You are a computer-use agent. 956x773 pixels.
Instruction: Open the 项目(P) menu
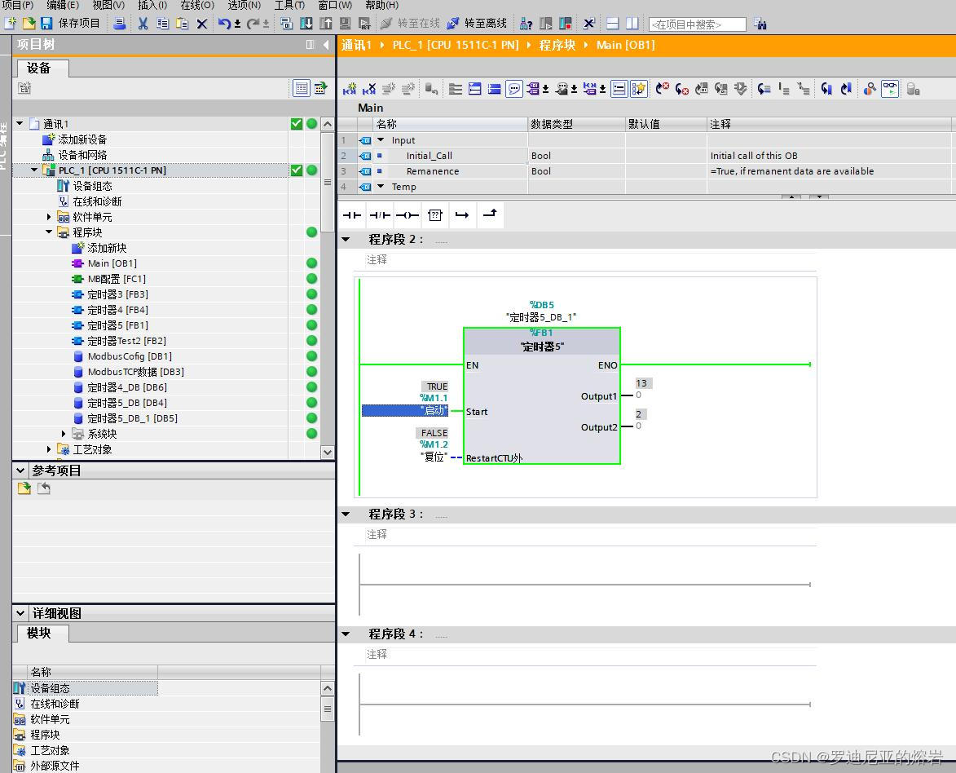18,5
